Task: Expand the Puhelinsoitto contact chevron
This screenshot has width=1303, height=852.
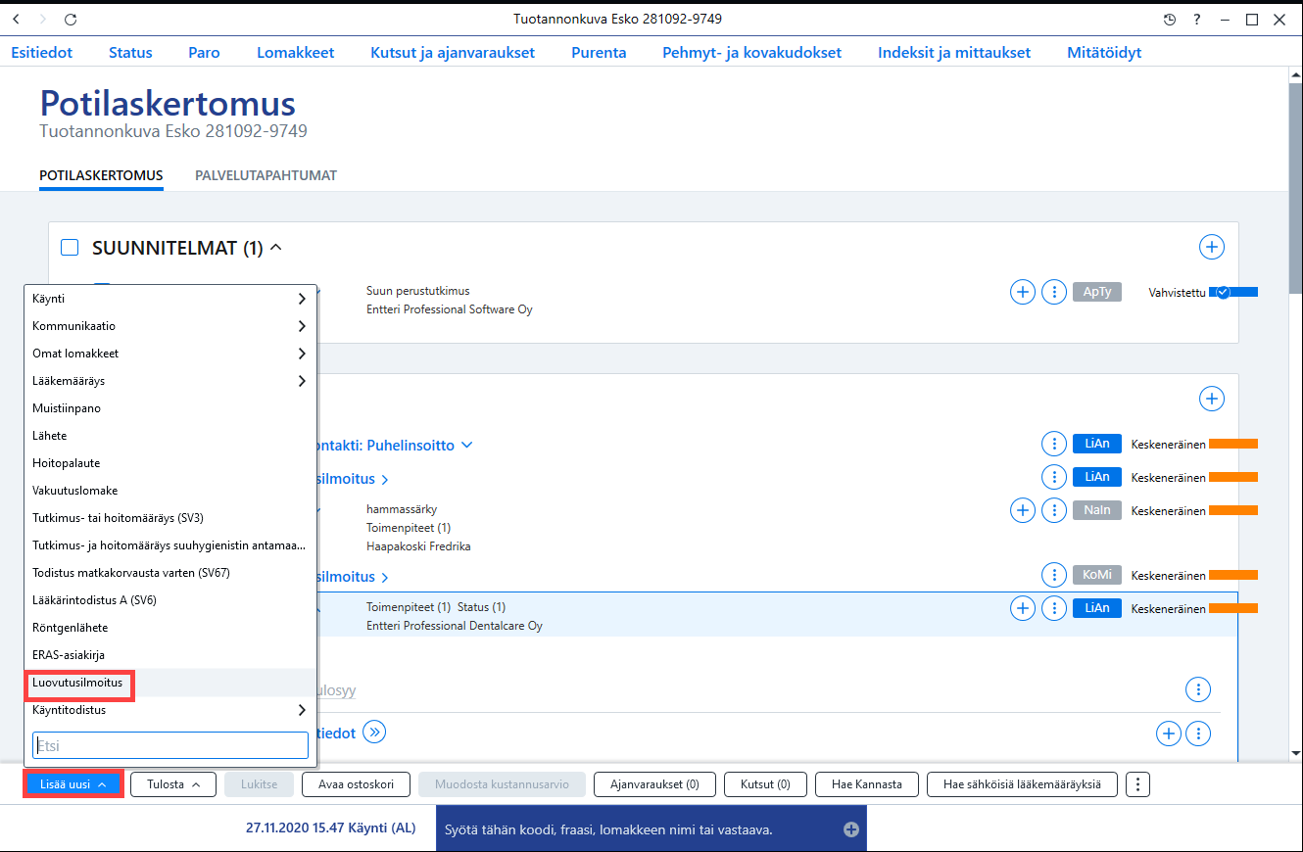Action: pos(467,445)
